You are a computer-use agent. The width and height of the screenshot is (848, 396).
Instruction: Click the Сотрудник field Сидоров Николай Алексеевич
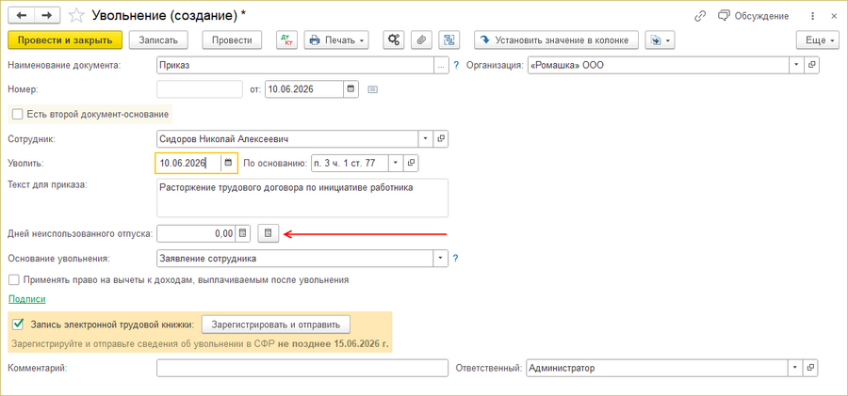(x=287, y=139)
